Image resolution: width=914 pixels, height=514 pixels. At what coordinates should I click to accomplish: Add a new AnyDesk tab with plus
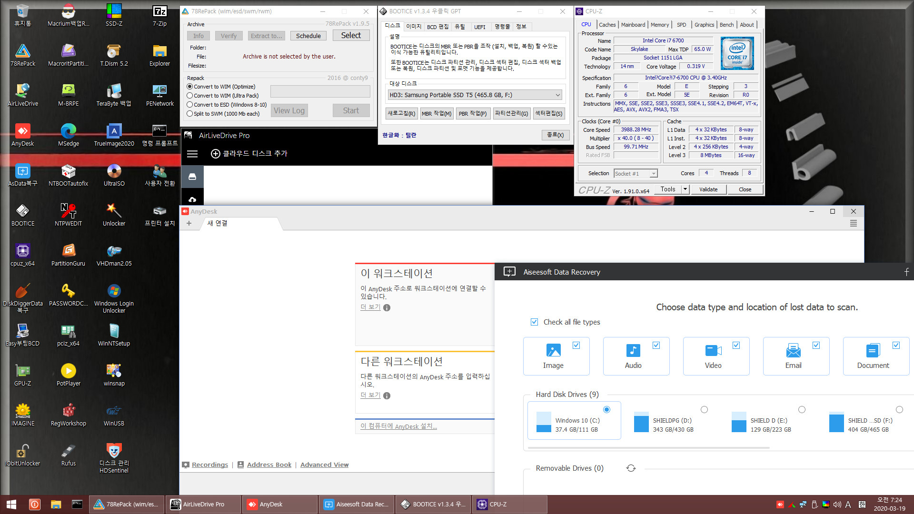pos(189,223)
